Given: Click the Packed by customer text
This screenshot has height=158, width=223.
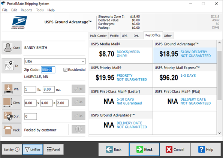Looking at the screenshot, I should coord(40,130).
